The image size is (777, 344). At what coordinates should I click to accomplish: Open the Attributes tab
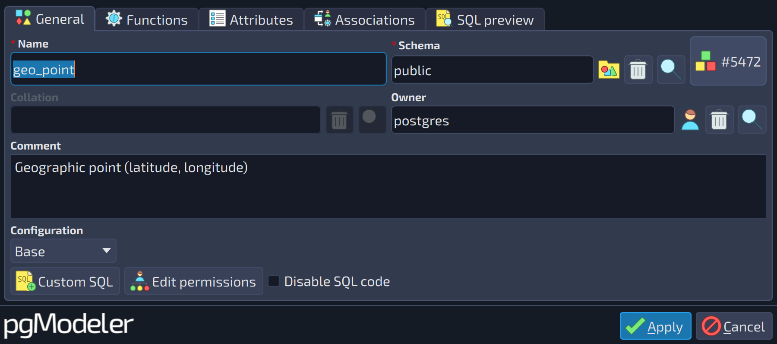click(251, 19)
